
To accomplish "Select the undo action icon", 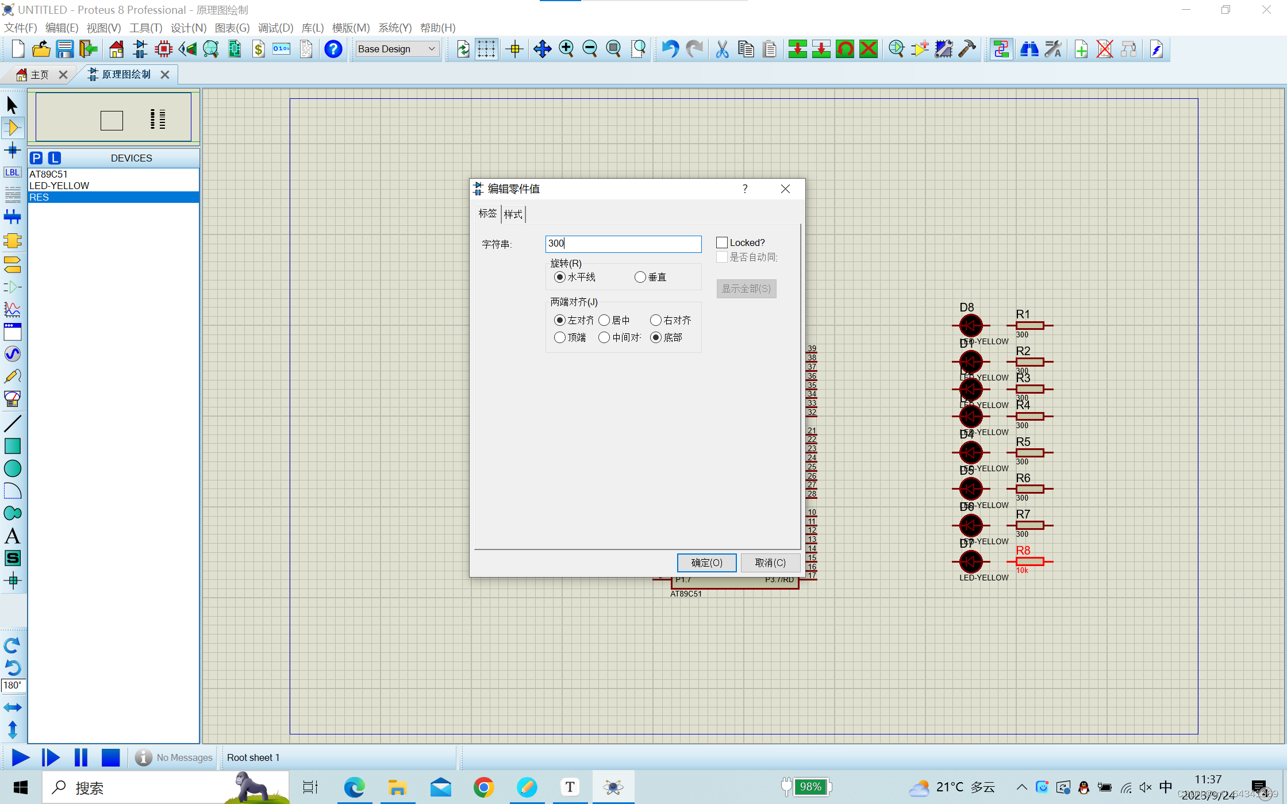I will point(669,48).
